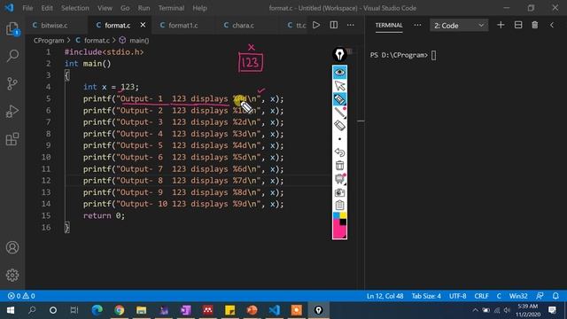567x319 pixels.
Task: Open Microsoft Edge from the taskbar
Action: (x=97, y=310)
